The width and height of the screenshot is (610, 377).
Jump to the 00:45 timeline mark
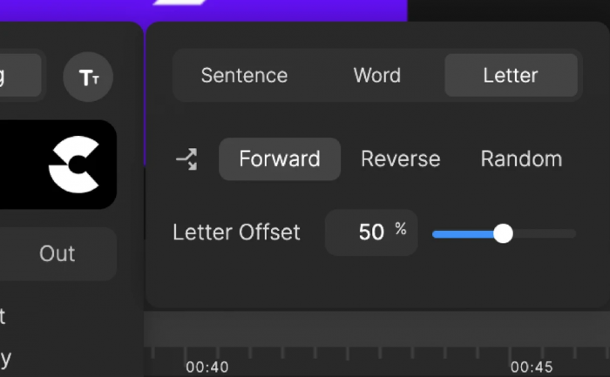tap(532, 367)
